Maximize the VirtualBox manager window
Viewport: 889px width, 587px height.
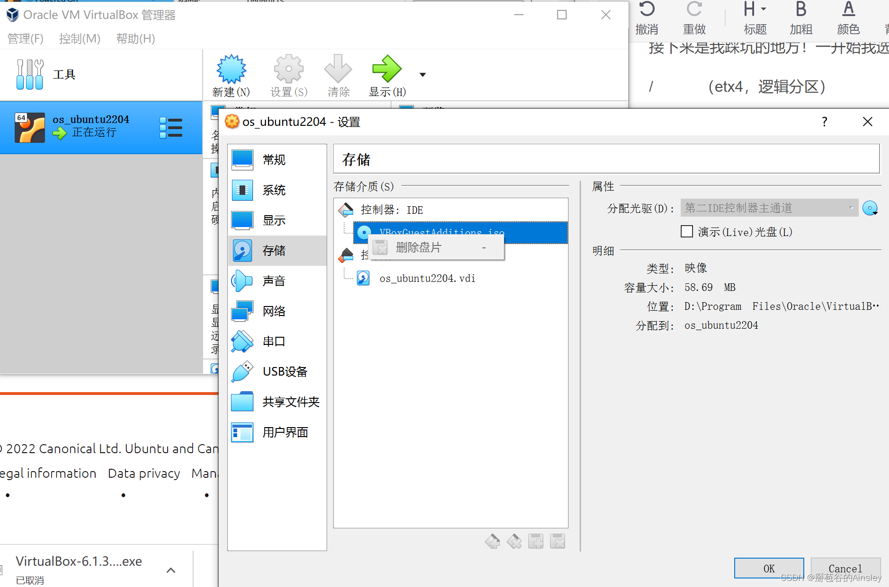(562, 15)
